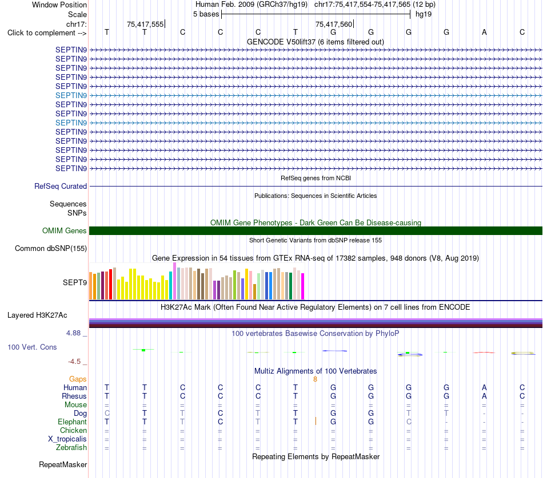
Task: Select the Elephant alignment row label
Action: [x=72, y=422]
